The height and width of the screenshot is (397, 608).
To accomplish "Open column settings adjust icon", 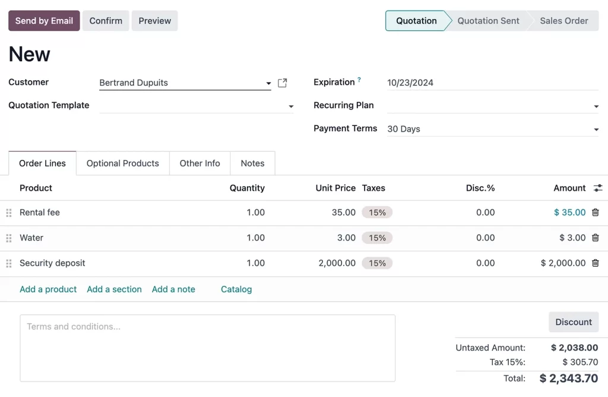I will [x=598, y=188].
